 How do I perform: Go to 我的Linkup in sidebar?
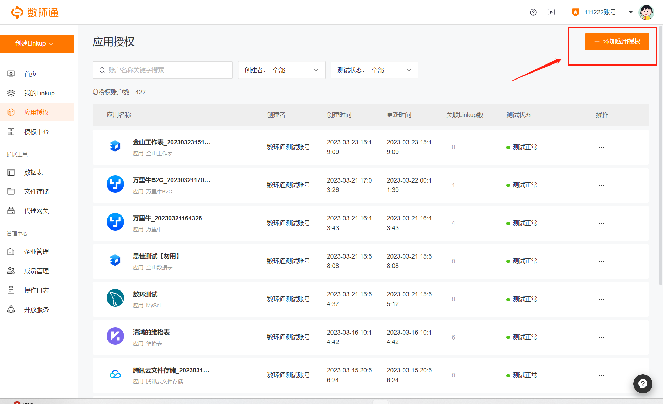(39, 93)
